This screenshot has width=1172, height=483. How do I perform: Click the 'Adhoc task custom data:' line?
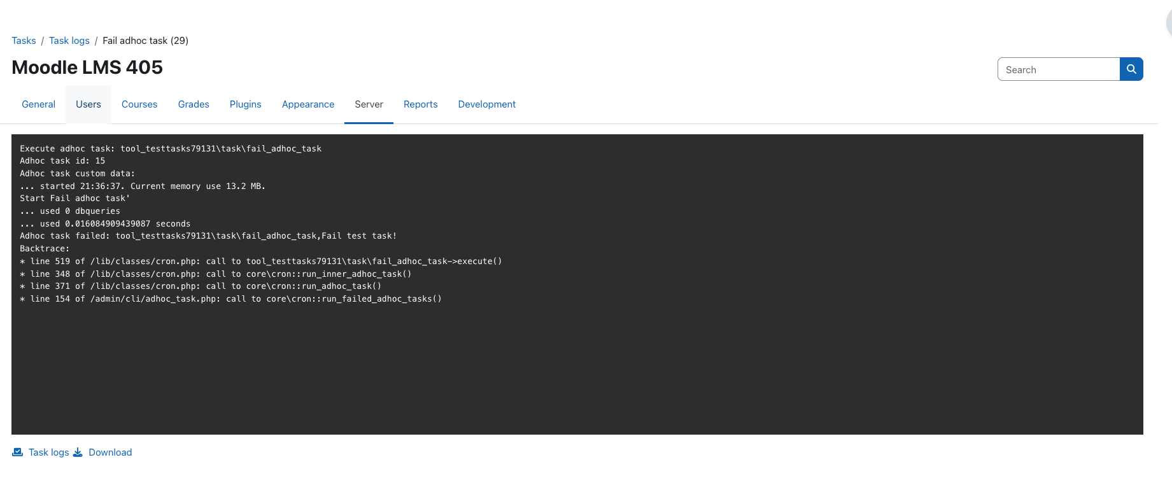click(x=77, y=173)
